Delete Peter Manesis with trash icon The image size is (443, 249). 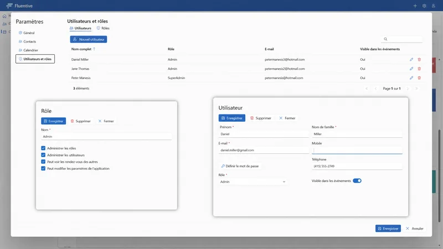[x=419, y=78]
